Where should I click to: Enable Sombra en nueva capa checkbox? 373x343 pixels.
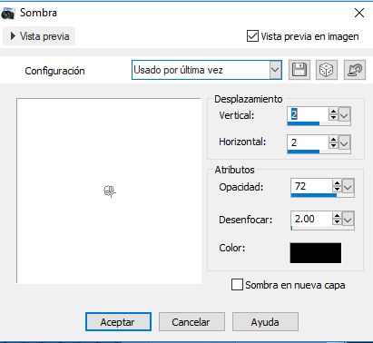[x=237, y=285]
